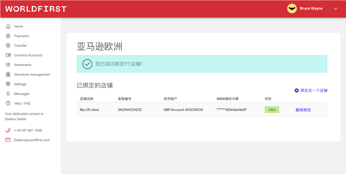Screen dimensions: 346x174
Task: Click the Transfer yen-circle icon
Action: pos(8,45)
